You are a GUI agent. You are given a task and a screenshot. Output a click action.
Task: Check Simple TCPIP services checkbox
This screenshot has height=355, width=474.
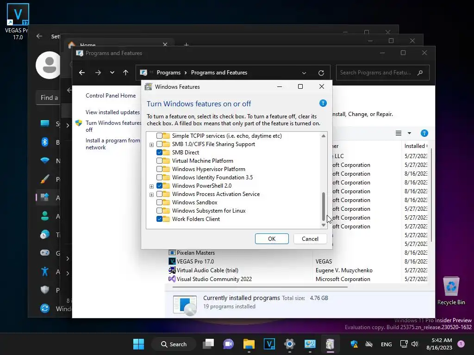[159, 136]
